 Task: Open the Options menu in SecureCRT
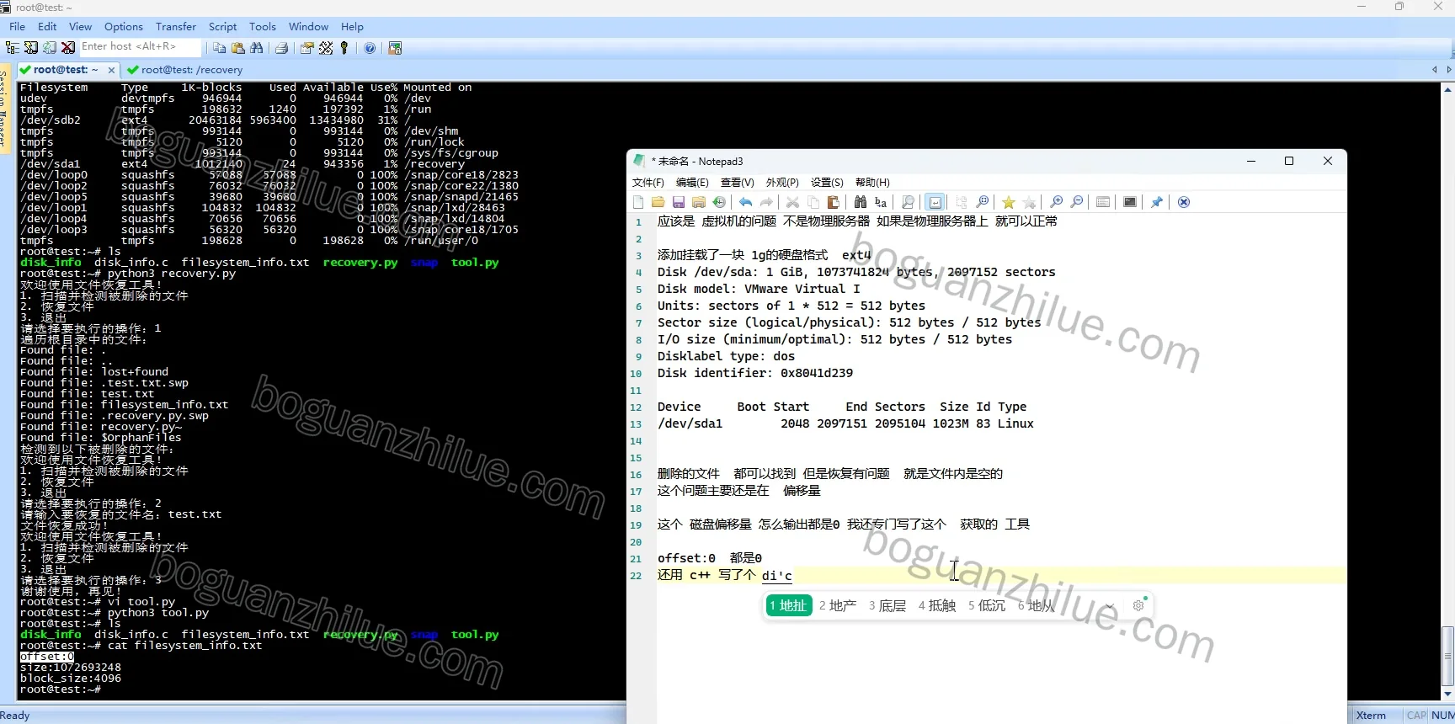pos(124,27)
